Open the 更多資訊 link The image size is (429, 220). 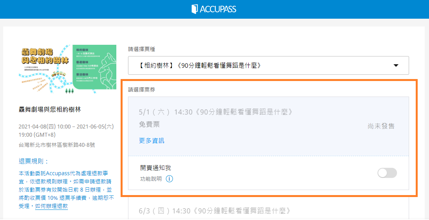(x=151, y=141)
